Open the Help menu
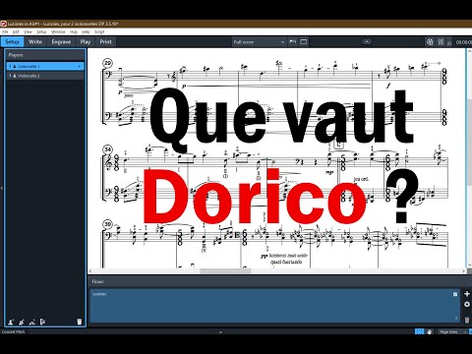Image resolution: width=472 pixels, height=354 pixels. point(86,31)
